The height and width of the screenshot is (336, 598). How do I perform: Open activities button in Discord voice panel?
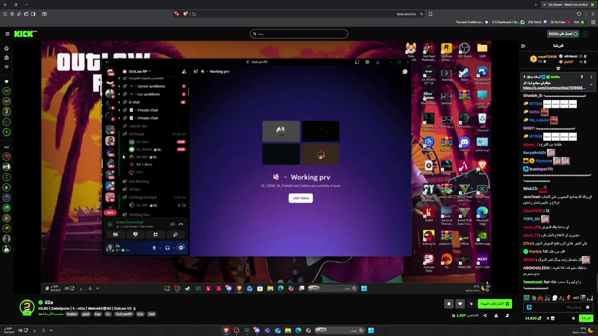point(156,235)
